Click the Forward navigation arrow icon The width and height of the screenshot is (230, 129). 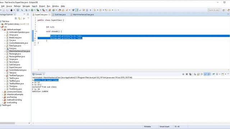pos(116,10)
